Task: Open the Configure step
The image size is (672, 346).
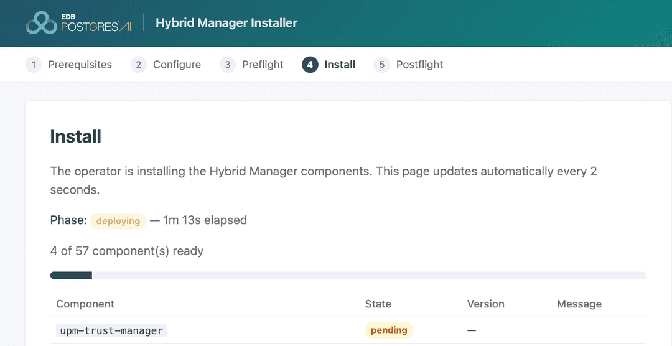Action: pos(166,65)
